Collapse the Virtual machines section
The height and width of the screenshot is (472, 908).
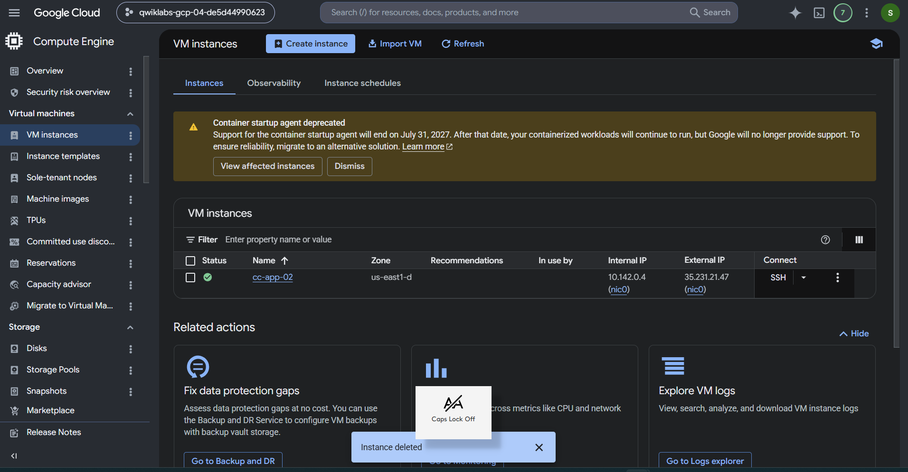(130, 114)
